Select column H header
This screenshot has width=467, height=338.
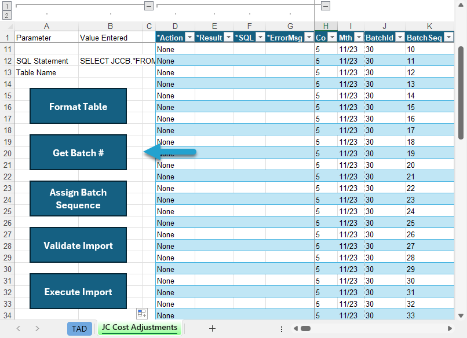point(326,26)
